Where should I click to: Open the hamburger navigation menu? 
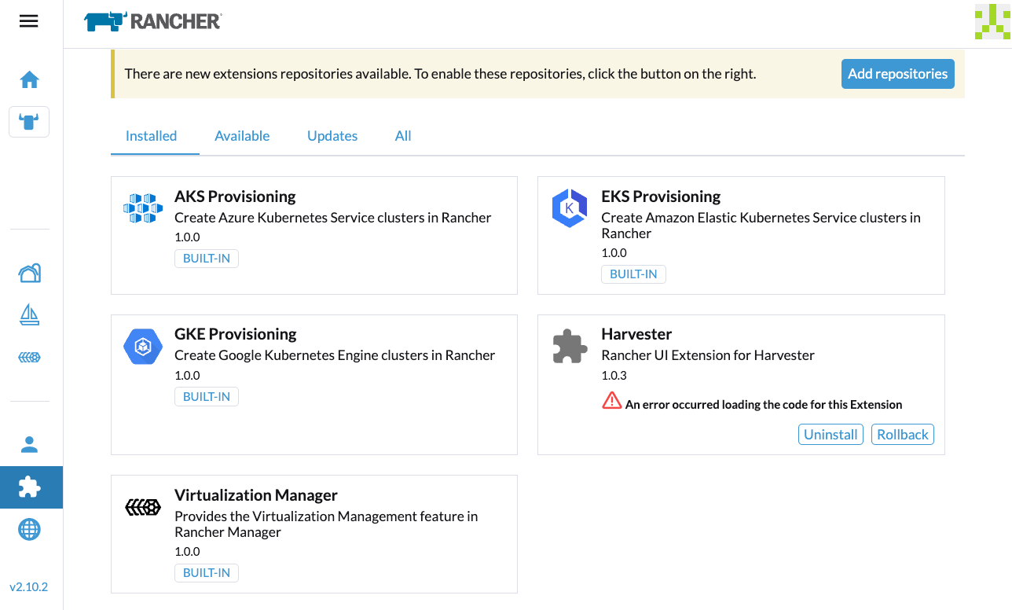tap(29, 21)
